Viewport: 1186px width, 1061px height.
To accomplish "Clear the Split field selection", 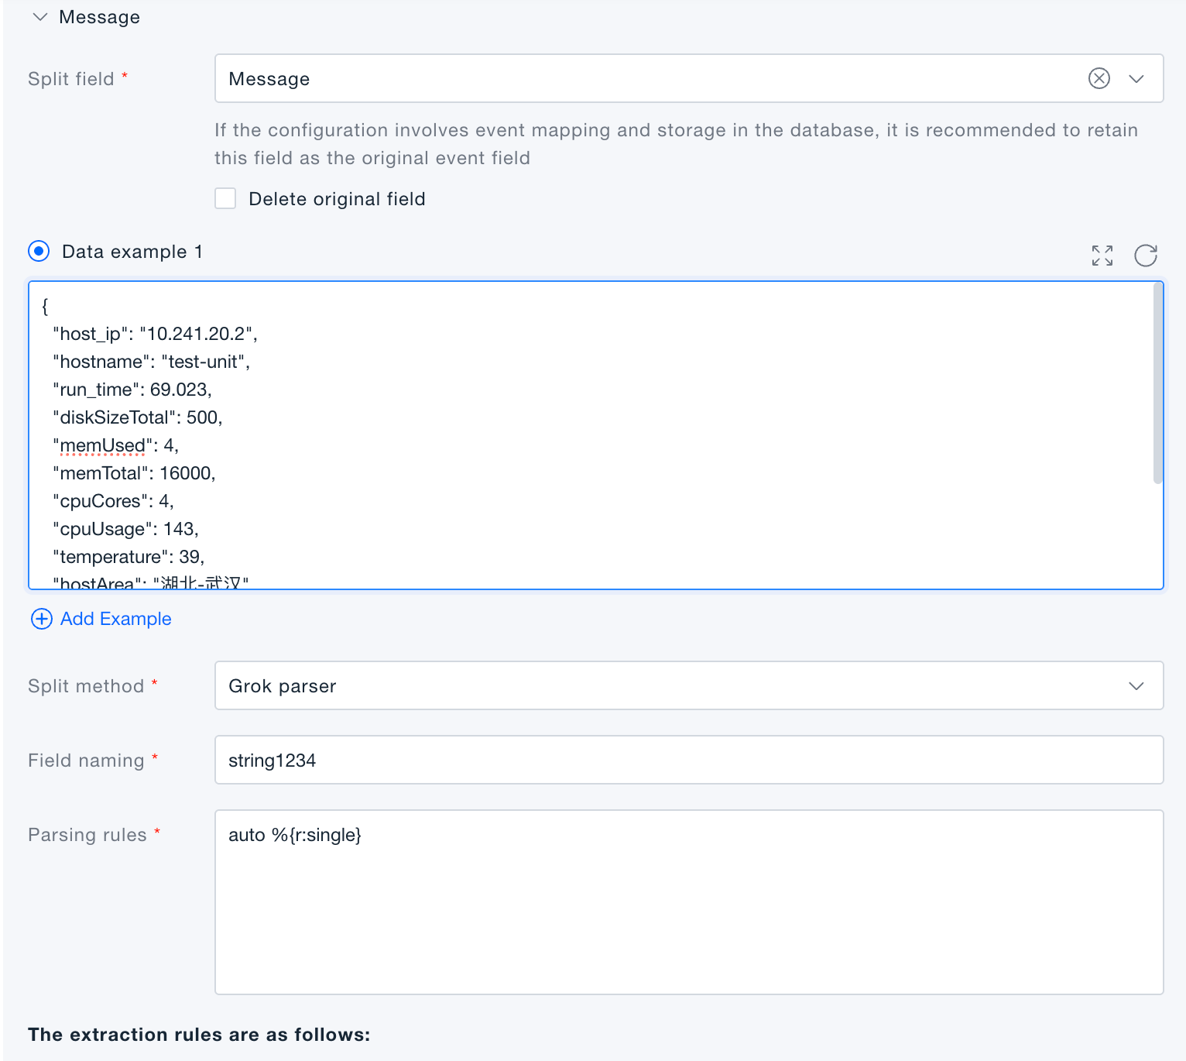I will coord(1099,78).
